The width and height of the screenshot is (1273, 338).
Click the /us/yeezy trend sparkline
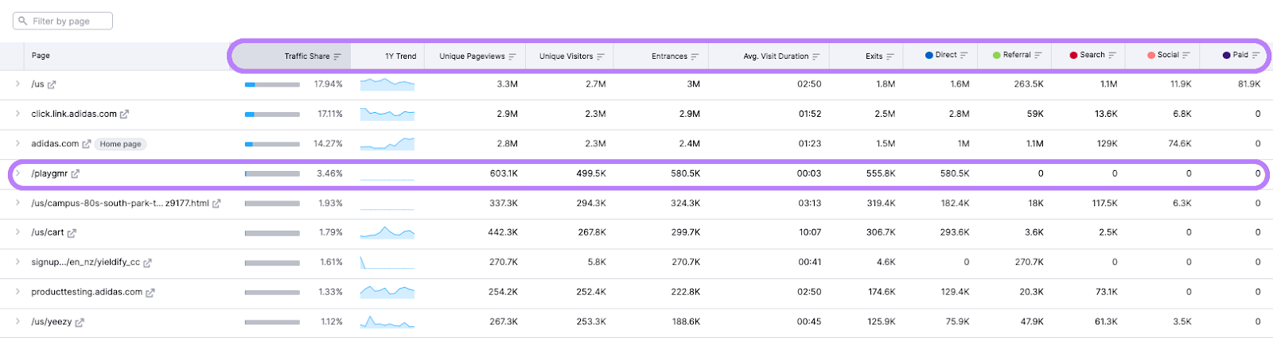point(387,321)
